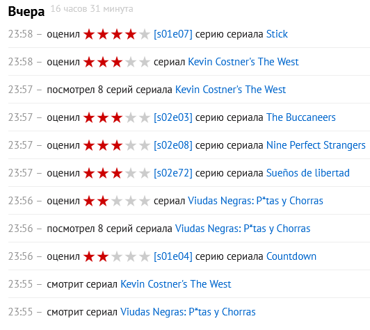Open episode s02e72 of Sueños de libertad
Screen dimensions: 370x330
173,173
